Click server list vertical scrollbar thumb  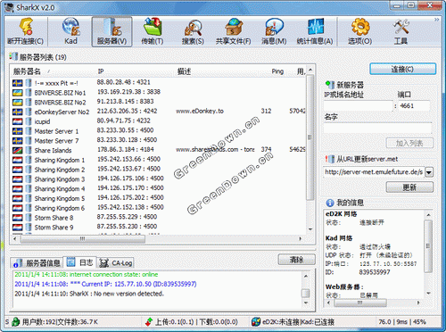tap(310, 137)
